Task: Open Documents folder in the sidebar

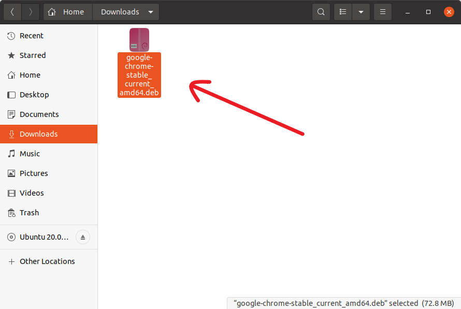Action: pos(49,114)
